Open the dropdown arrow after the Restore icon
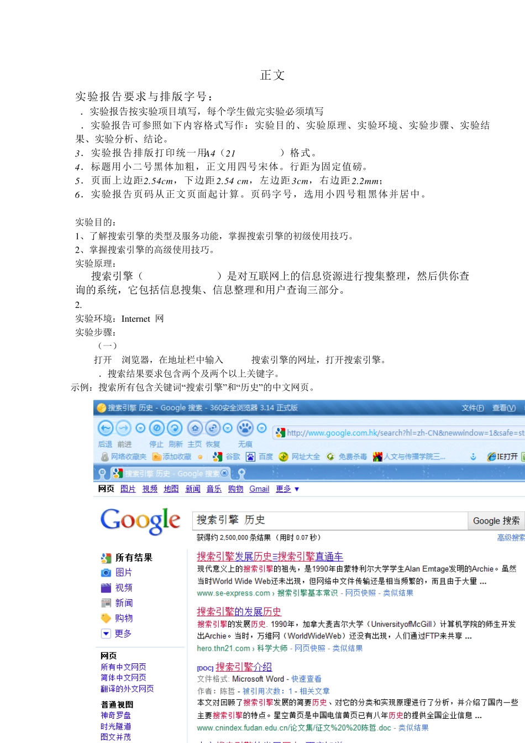 227,428
